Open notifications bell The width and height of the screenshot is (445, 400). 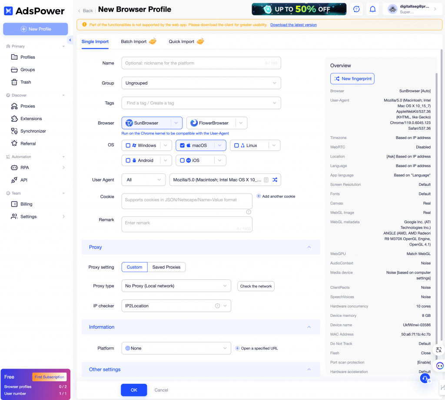click(372, 9)
